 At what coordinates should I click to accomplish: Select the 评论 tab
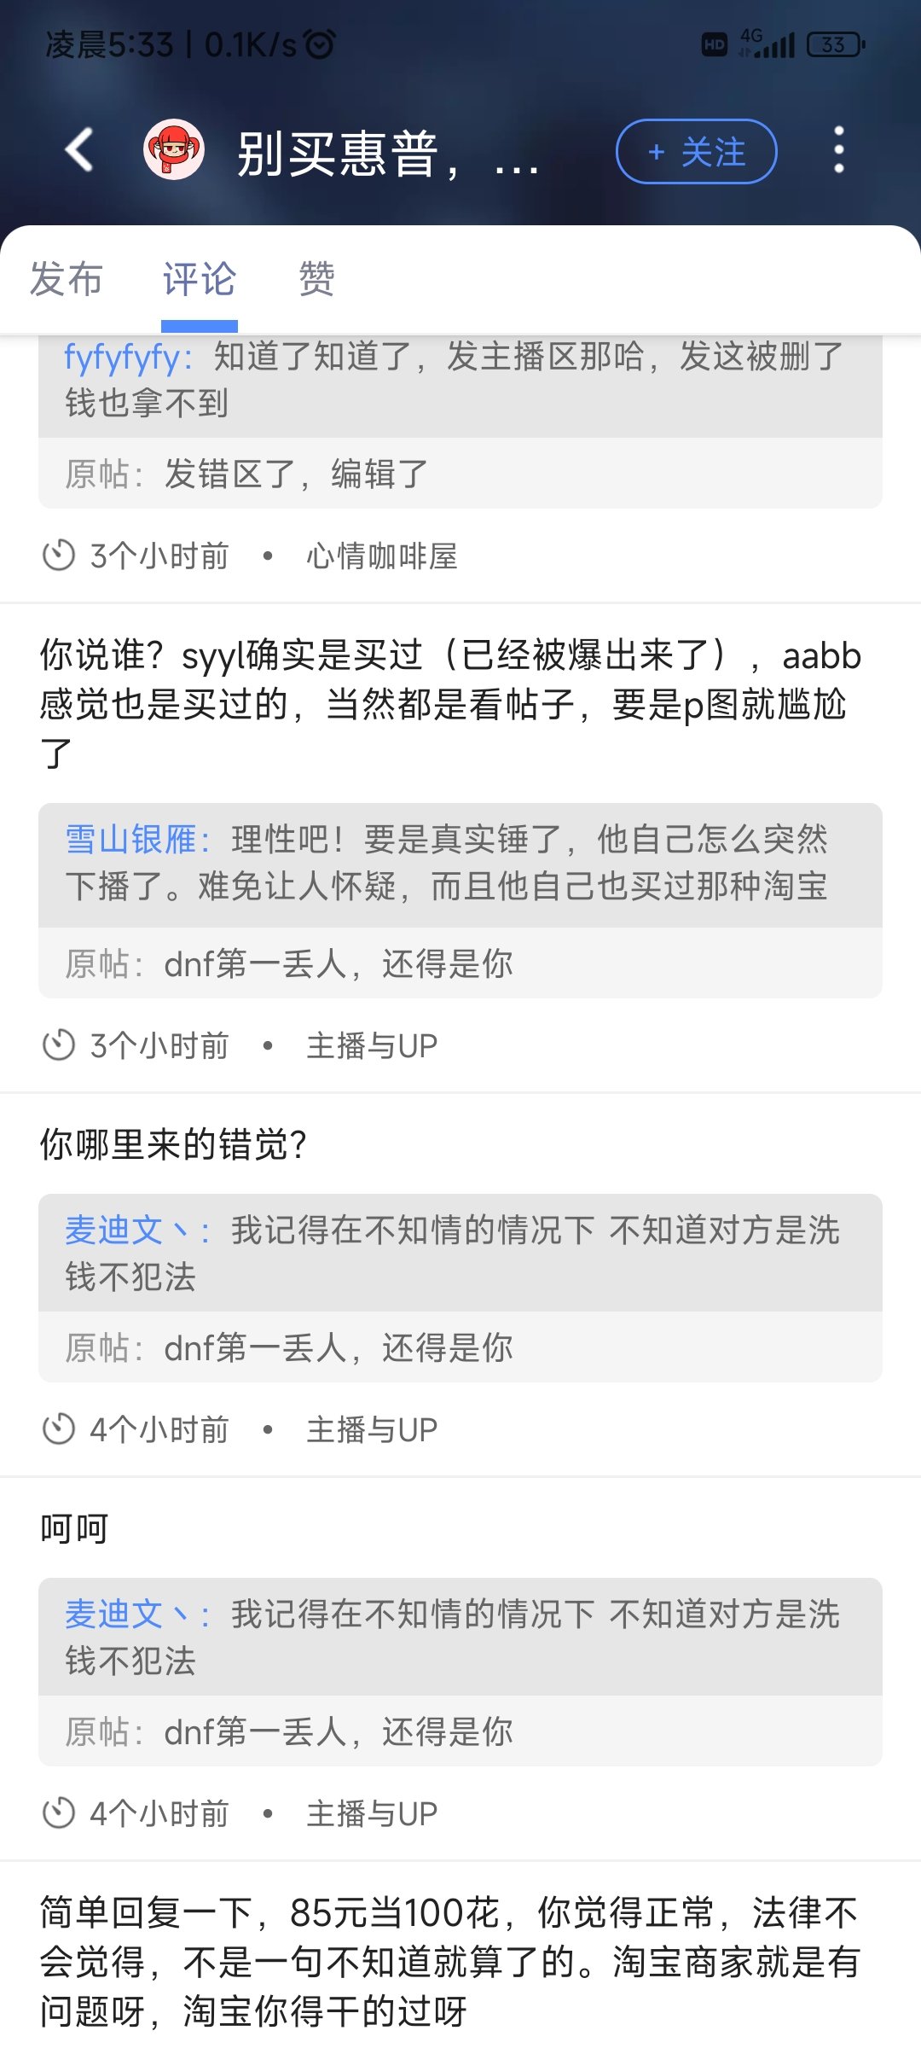coord(200,279)
